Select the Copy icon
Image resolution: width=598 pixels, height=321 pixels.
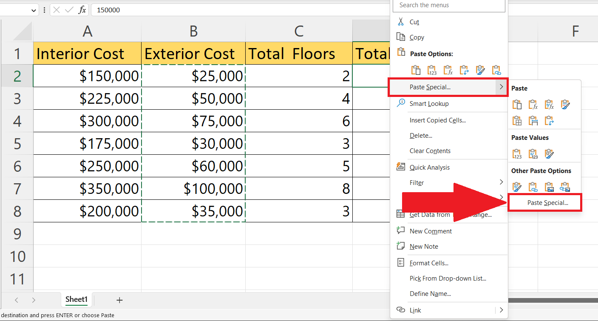coord(400,37)
